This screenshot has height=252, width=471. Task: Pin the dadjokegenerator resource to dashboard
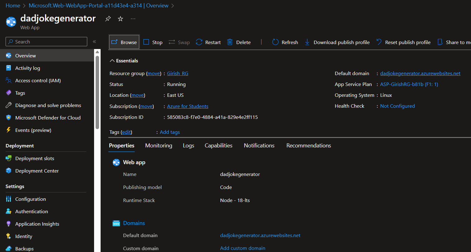click(108, 19)
